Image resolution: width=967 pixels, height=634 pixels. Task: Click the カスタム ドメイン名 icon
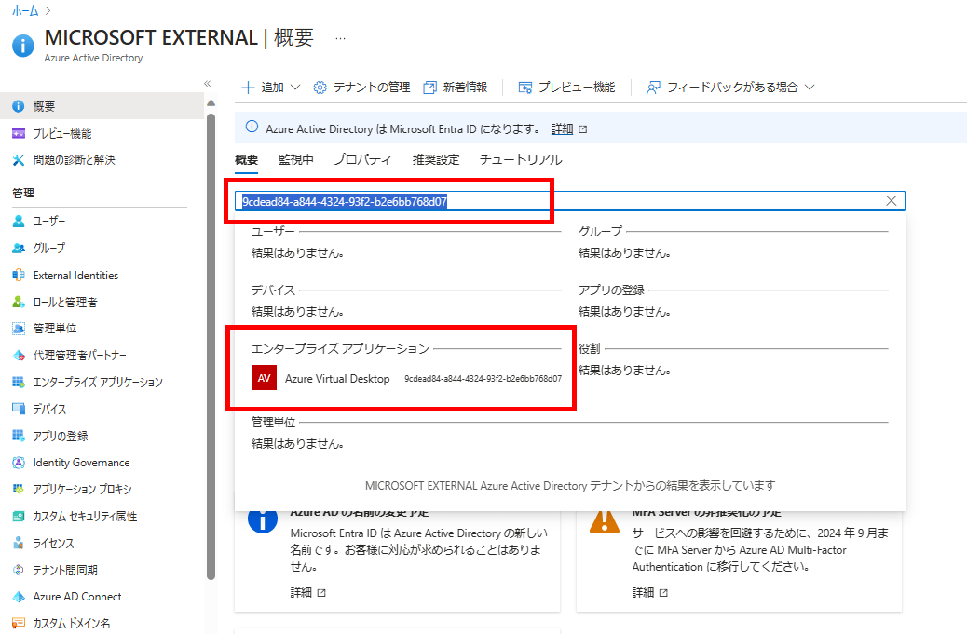pyautogui.click(x=19, y=623)
